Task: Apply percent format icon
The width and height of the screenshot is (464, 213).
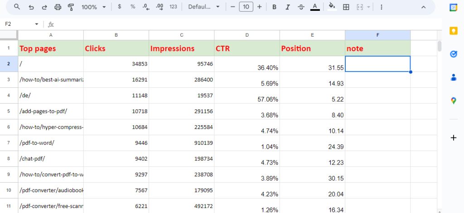Action: [133, 7]
